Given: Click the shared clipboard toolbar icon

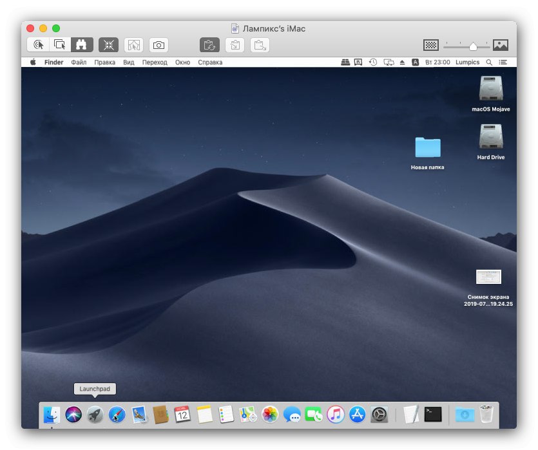Looking at the screenshot, I should pos(209,45).
